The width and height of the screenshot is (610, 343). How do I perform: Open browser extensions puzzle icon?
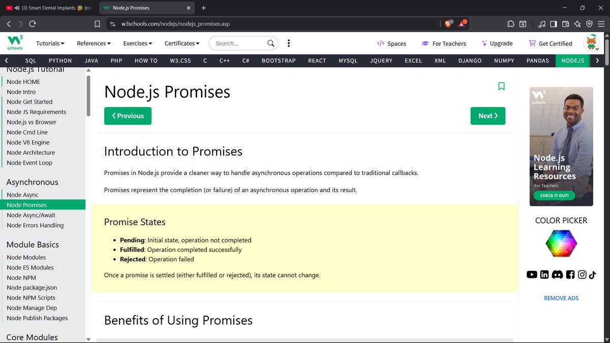(510, 24)
